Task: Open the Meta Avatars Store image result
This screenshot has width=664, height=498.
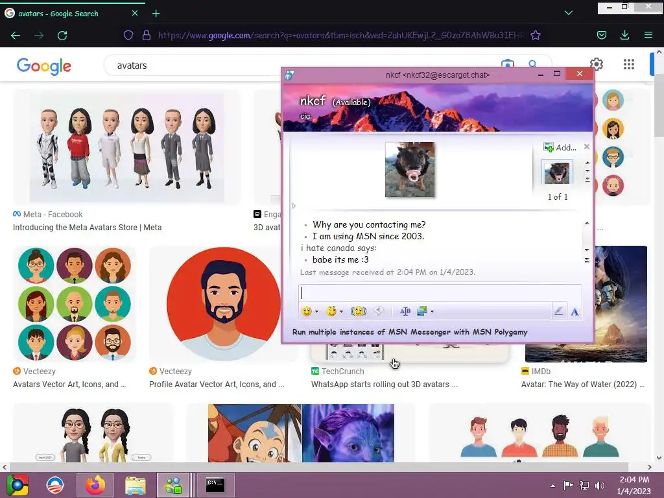Action: pos(127,147)
